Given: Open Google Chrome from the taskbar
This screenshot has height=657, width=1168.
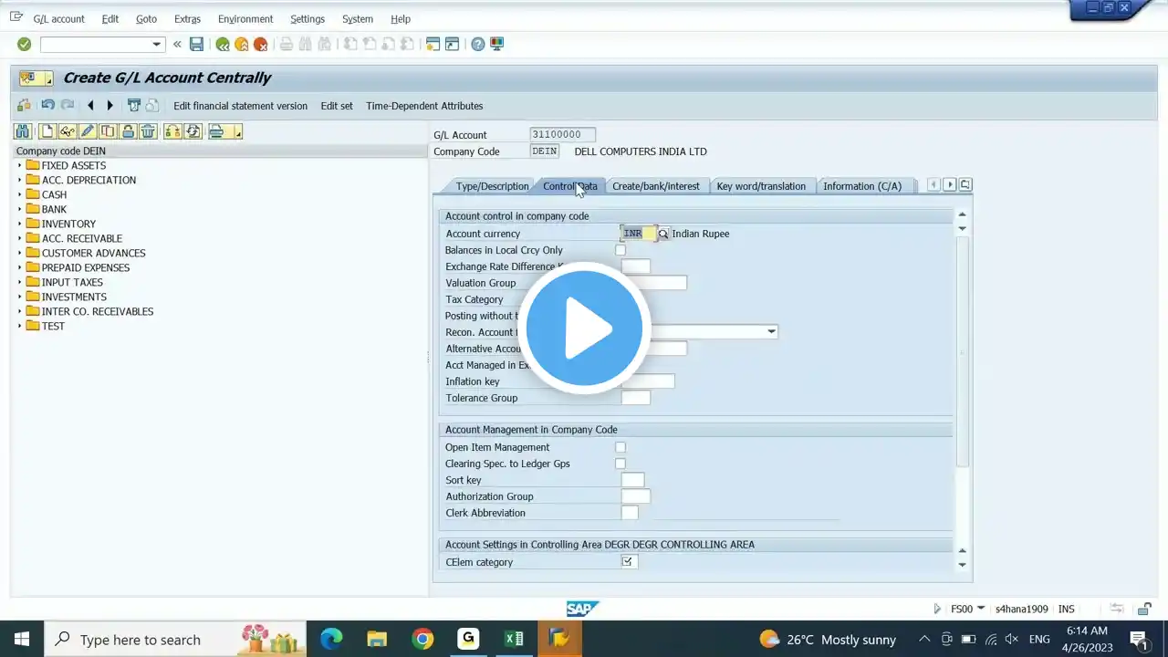Looking at the screenshot, I should [422, 639].
